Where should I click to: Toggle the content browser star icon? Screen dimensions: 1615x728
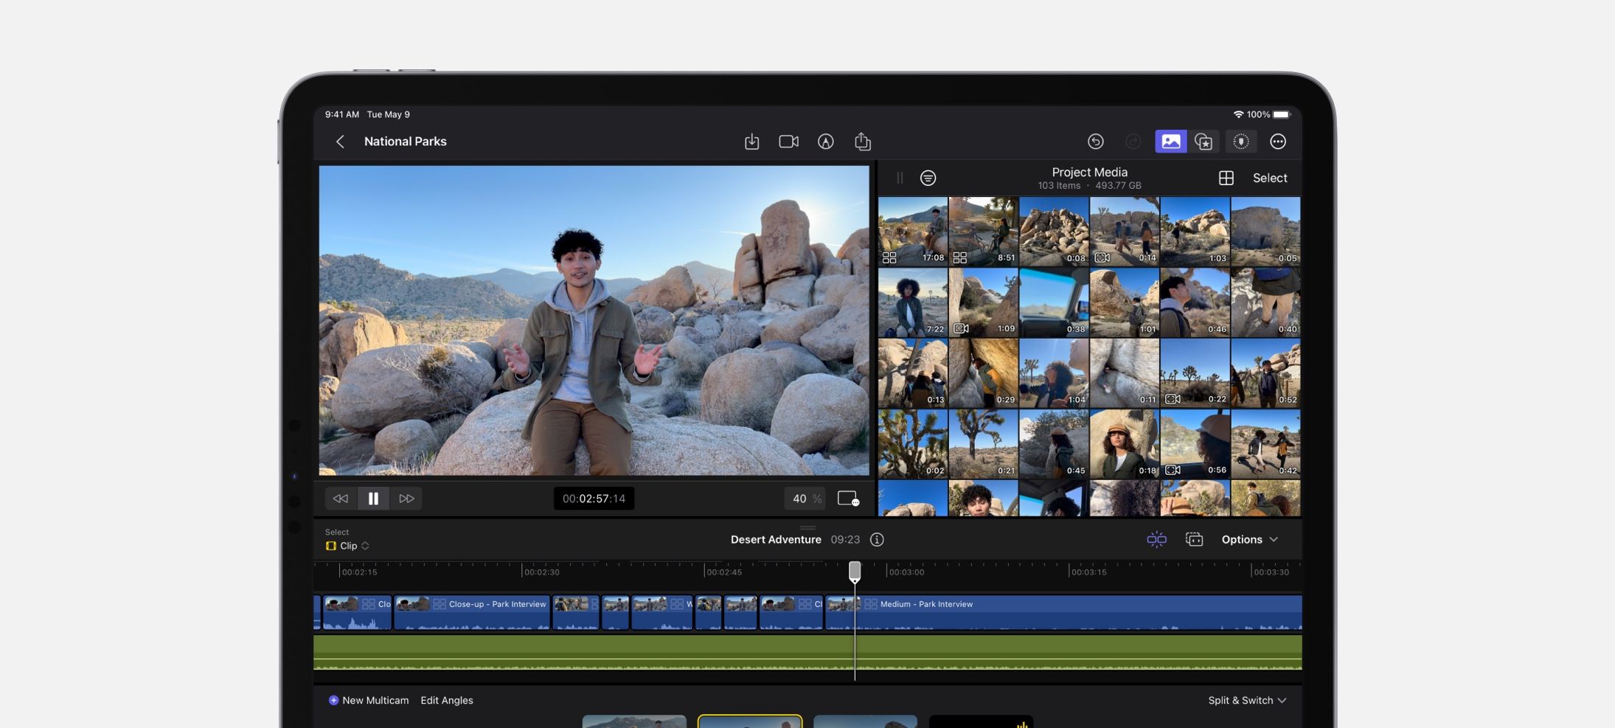click(x=1204, y=142)
